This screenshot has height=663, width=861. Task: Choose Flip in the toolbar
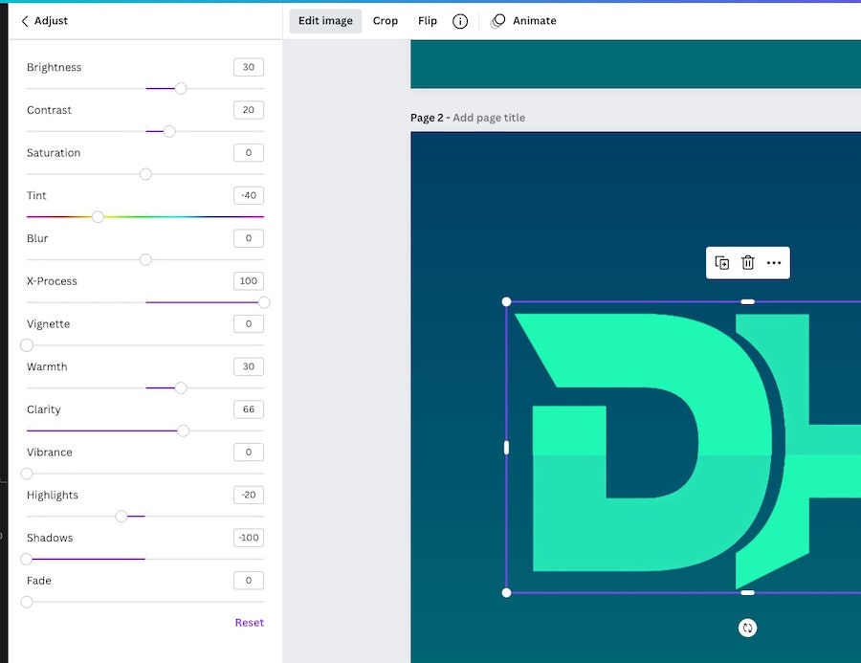click(x=428, y=21)
